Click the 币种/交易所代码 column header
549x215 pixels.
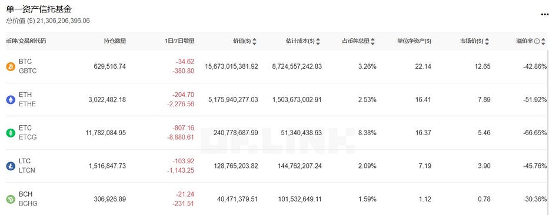coord(26,41)
